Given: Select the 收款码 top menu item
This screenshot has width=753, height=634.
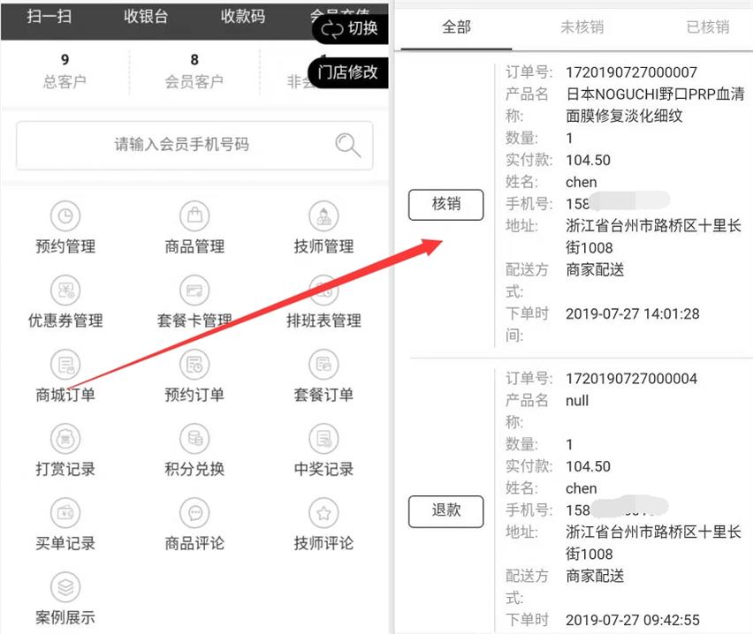Looking at the screenshot, I should pos(243,16).
